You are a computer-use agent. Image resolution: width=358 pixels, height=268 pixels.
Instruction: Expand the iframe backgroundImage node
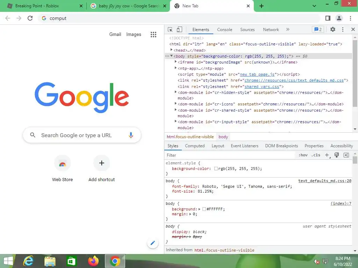click(x=176, y=62)
